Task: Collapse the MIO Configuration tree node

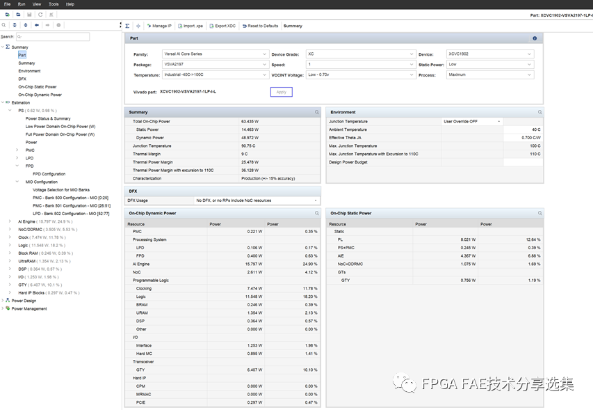Action: pos(17,182)
